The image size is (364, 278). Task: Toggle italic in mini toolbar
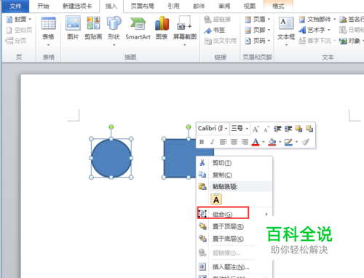click(x=213, y=142)
